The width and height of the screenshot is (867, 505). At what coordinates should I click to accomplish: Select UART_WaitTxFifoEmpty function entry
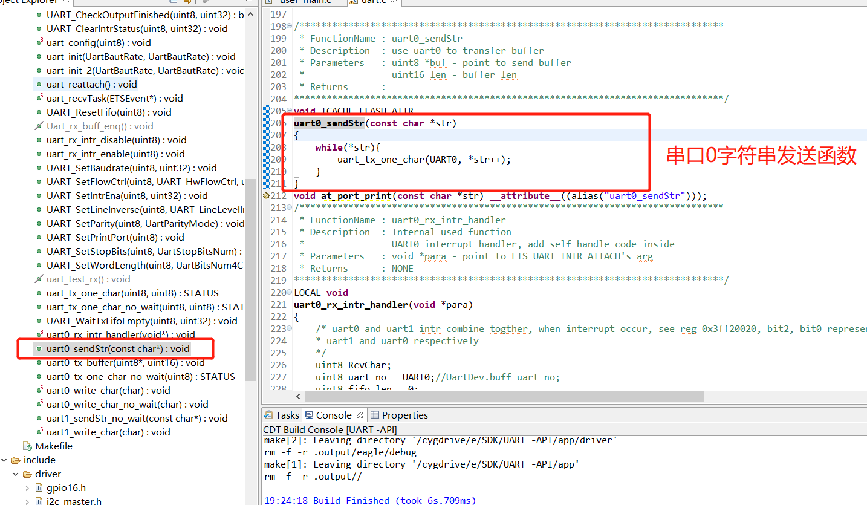142,321
